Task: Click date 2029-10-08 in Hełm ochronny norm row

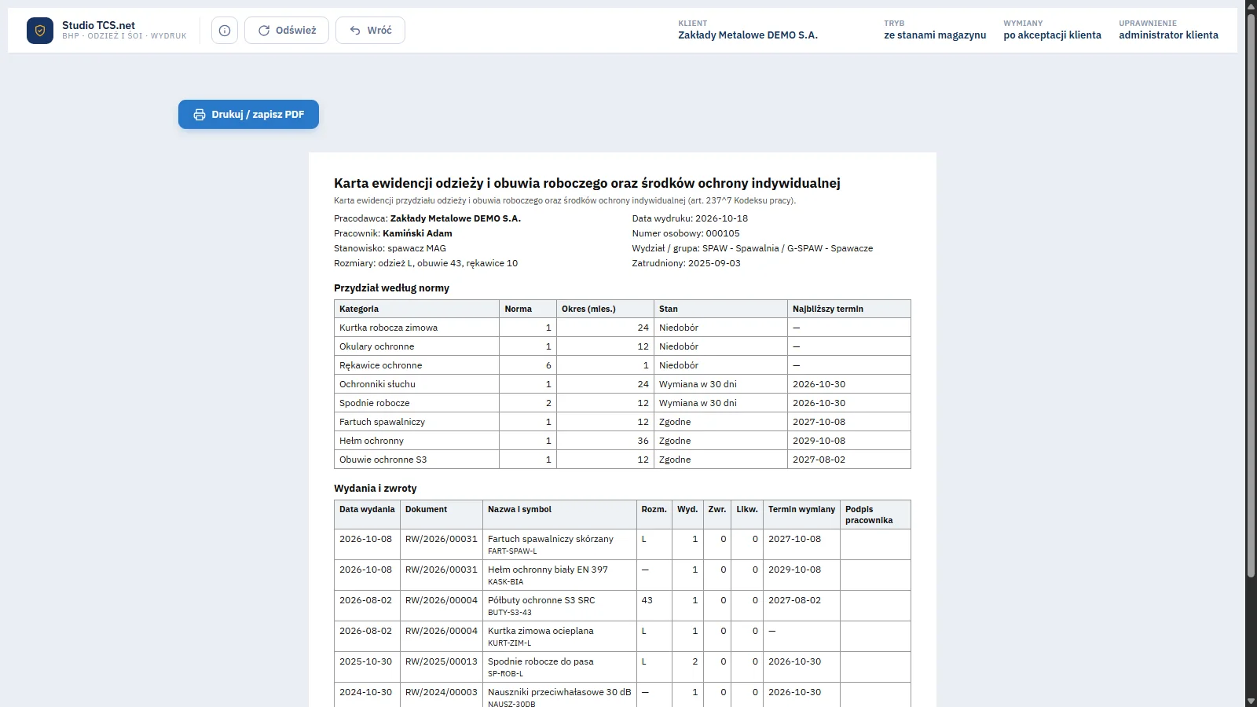Action: (819, 441)
